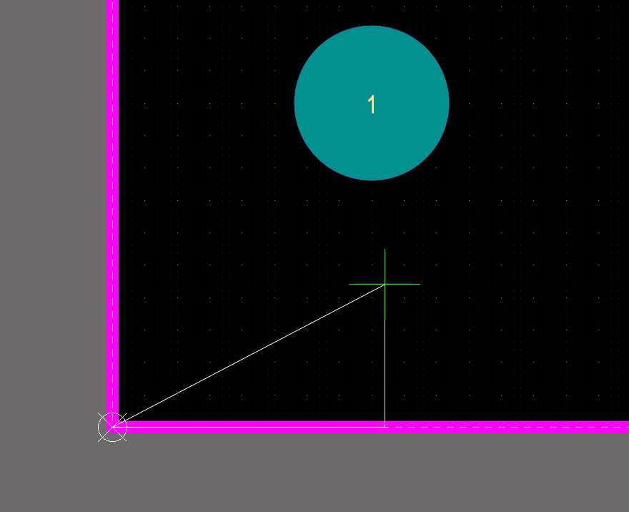
Task: Click empty black board area right of pad 1
Action: (x=538, y=104)
